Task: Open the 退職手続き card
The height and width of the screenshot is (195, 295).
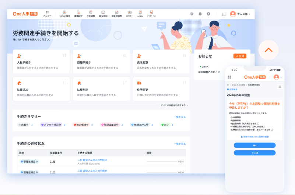Action: (x=101, y=62)
